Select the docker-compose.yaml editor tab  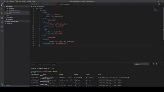[x=65, y=4]
